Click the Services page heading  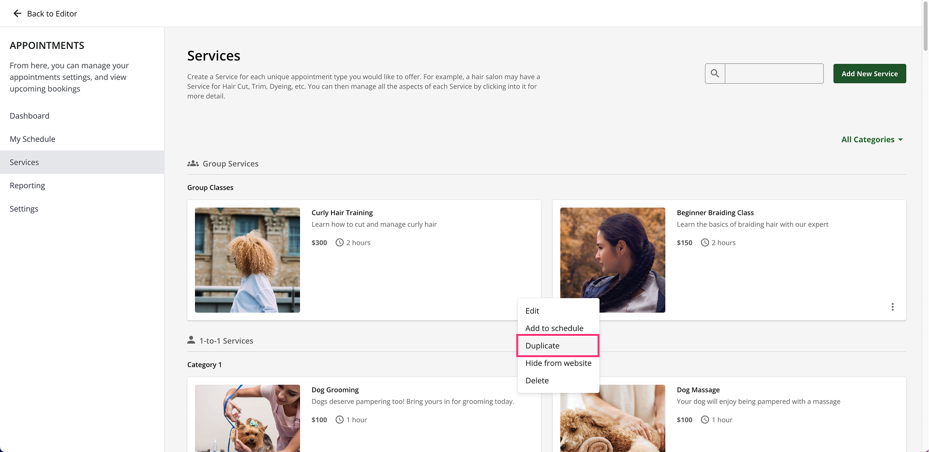[214, 56]
